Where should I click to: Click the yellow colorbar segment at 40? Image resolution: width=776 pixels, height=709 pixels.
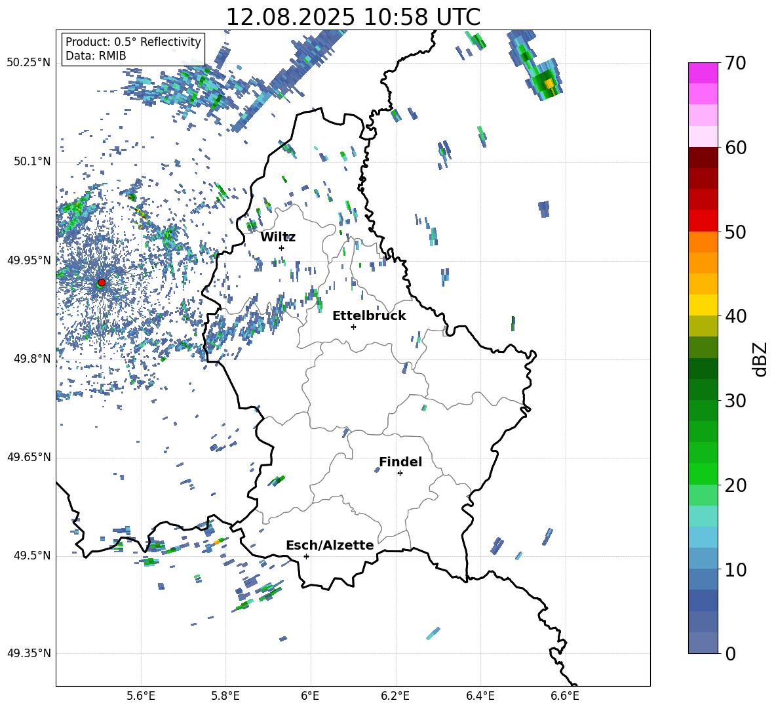(703, 305)
